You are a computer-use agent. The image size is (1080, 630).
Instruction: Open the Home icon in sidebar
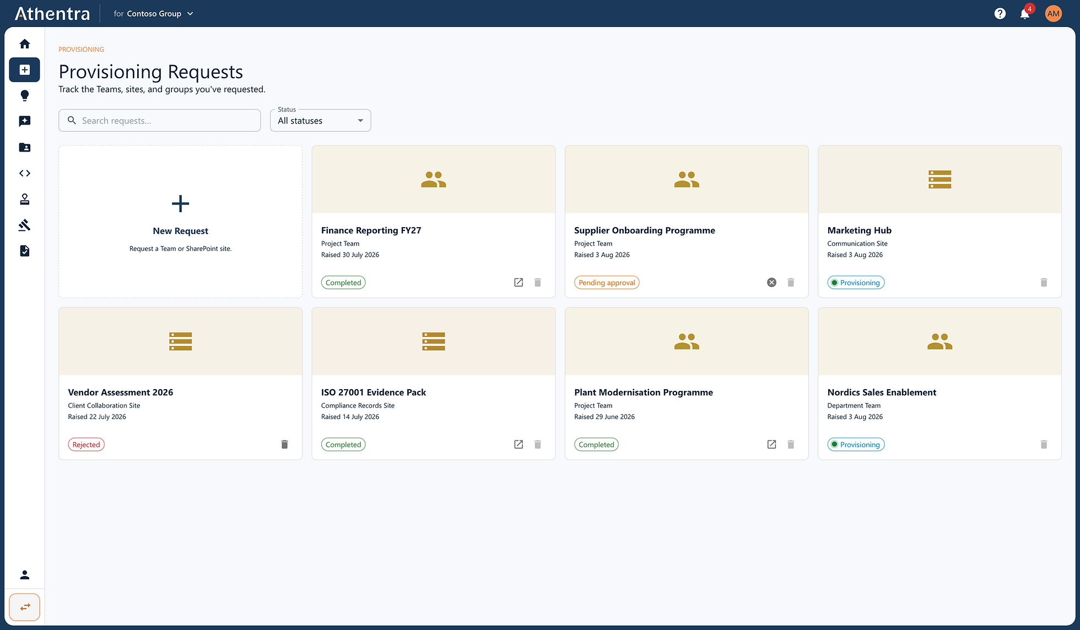[x=24, y=44]
